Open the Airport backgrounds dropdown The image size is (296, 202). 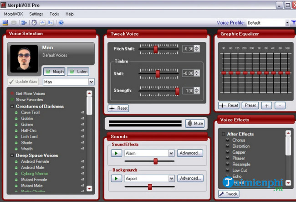pos(171,178)
